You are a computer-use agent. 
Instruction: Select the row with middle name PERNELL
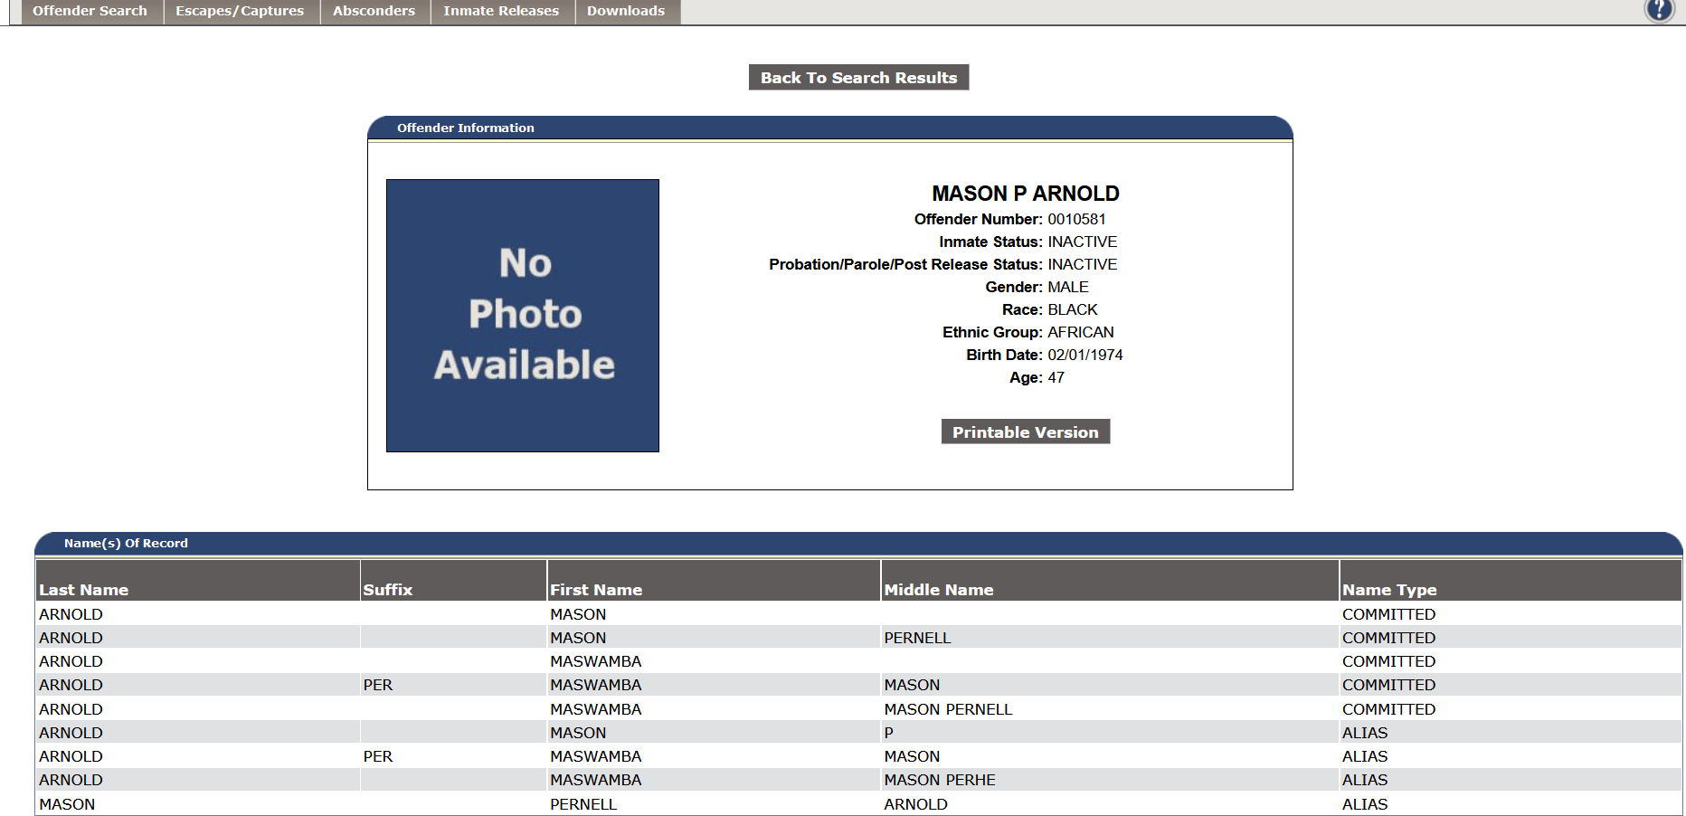pyautogui.click(x=917, y=638)
